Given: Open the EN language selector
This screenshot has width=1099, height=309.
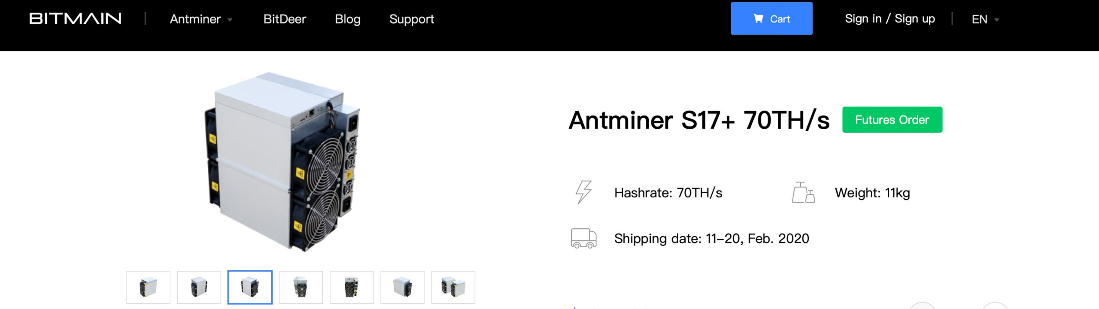Looking at the screenshot, I should [x=985, y=19].
